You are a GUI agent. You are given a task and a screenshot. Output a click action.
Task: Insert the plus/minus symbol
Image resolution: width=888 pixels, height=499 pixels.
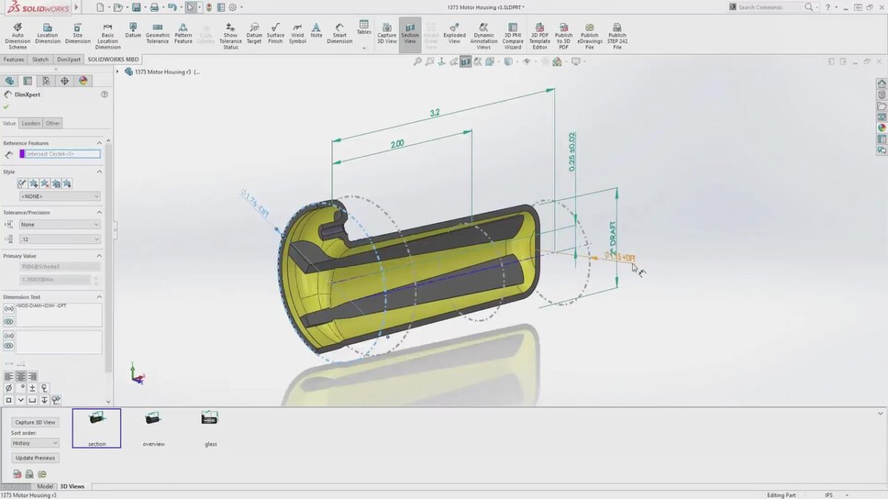(33, 388)
